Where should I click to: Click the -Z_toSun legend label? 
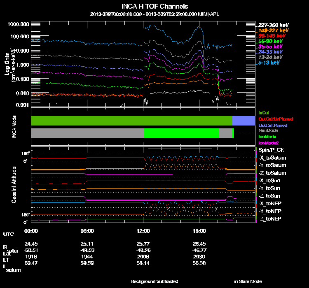269,196
